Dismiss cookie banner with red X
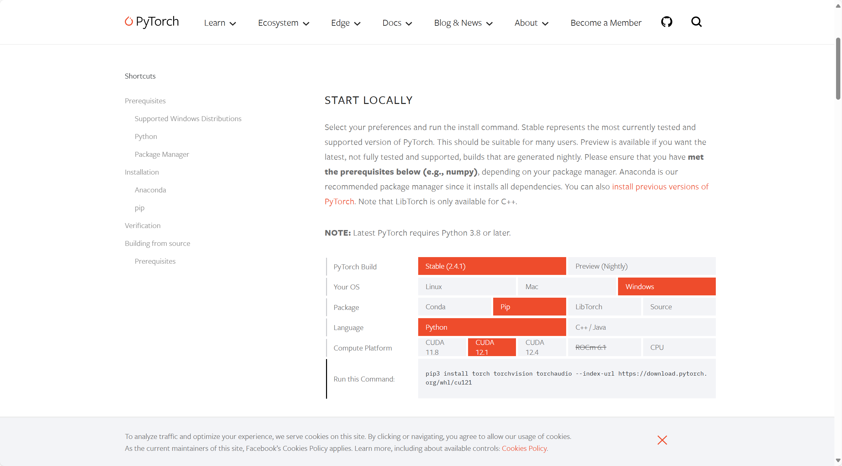 coord(662,440)
